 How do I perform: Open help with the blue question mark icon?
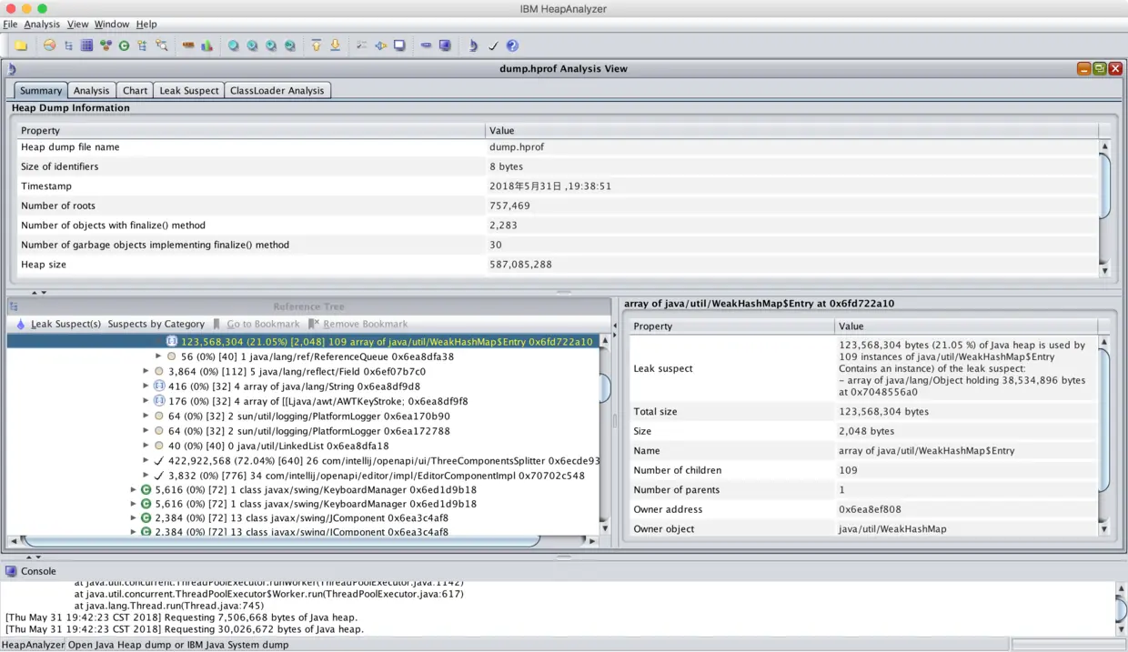click(512, 45)
